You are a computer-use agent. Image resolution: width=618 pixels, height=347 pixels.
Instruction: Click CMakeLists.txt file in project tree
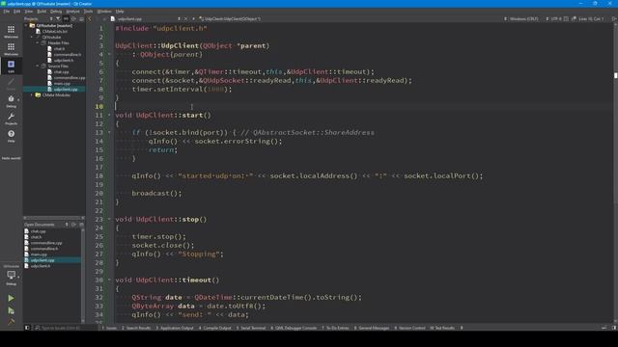coord(55,32)
